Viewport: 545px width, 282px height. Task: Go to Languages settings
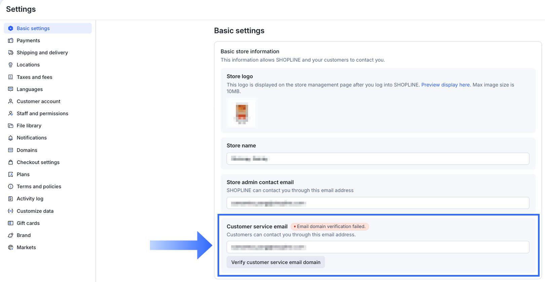click(30, 89)
